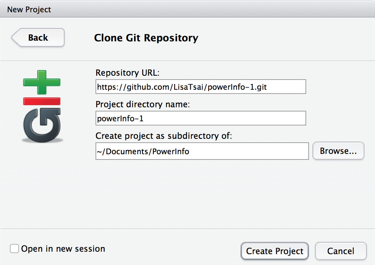Open the Browse... folder chooser

[338, 151]
